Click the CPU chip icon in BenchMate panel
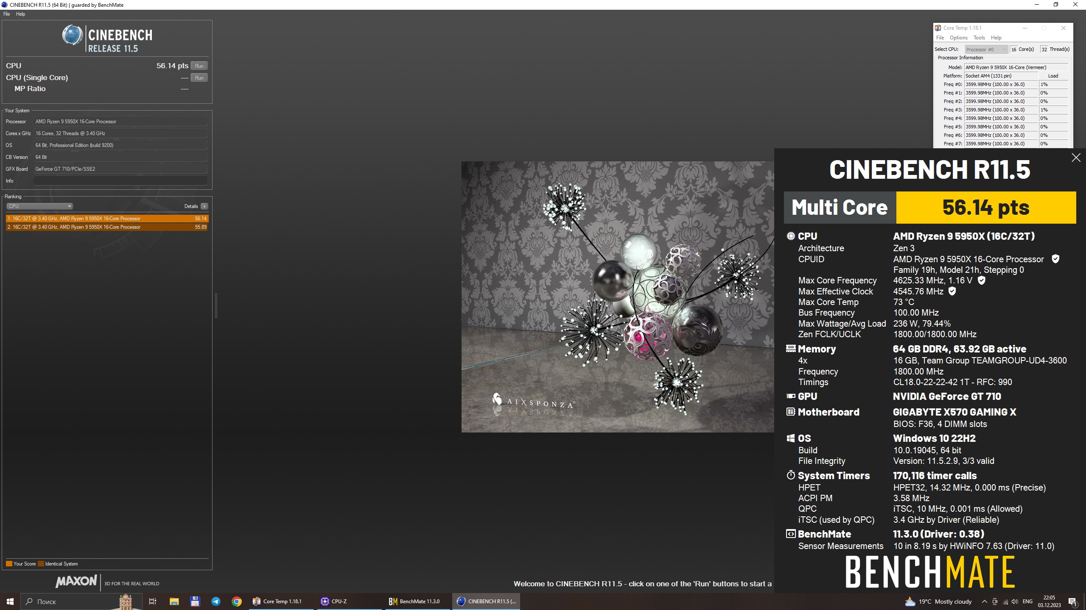The width and height of the screenshot is (1086, 610). click(x=791, y=236)
